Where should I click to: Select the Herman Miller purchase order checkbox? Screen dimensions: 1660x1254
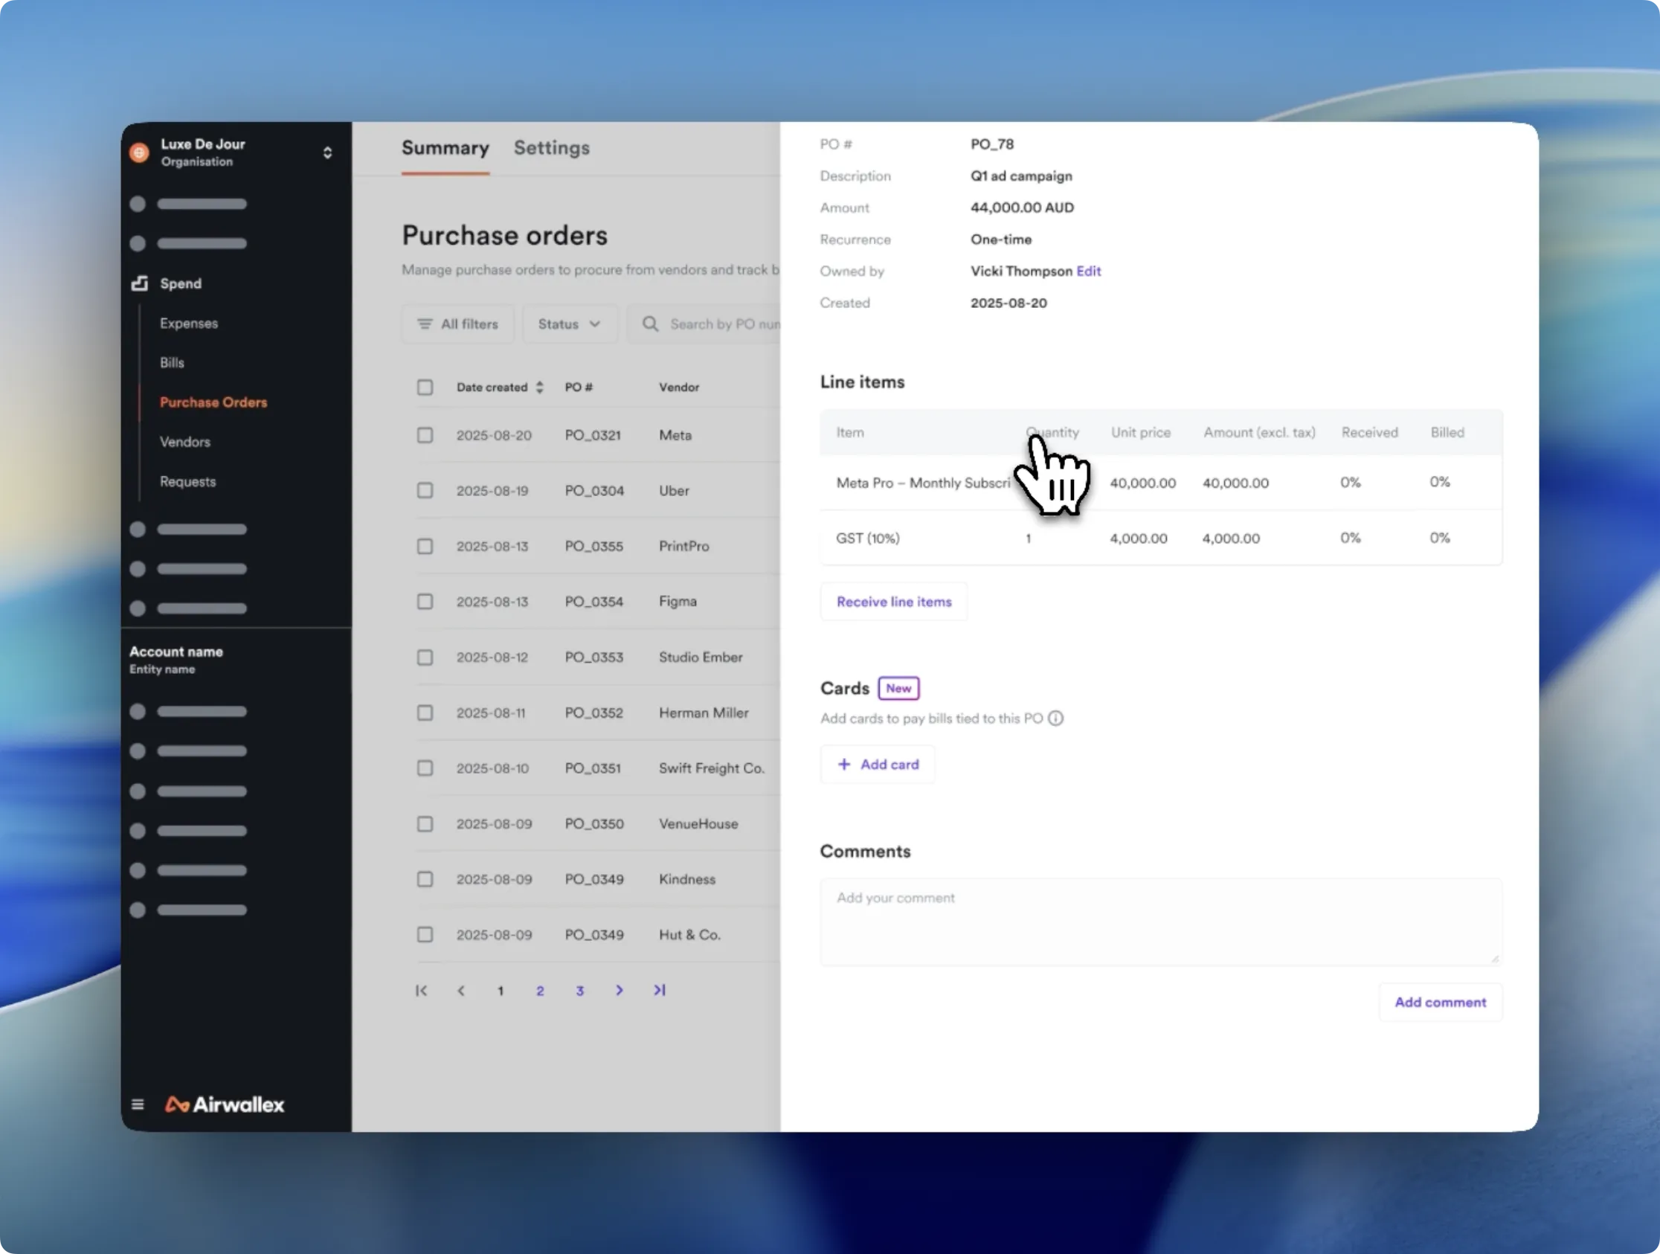tap(425, 713)
